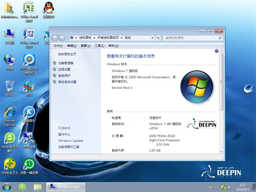Open the 查看(V) menu
Screen dimensions: 256x192
click(x=86, y=46)
